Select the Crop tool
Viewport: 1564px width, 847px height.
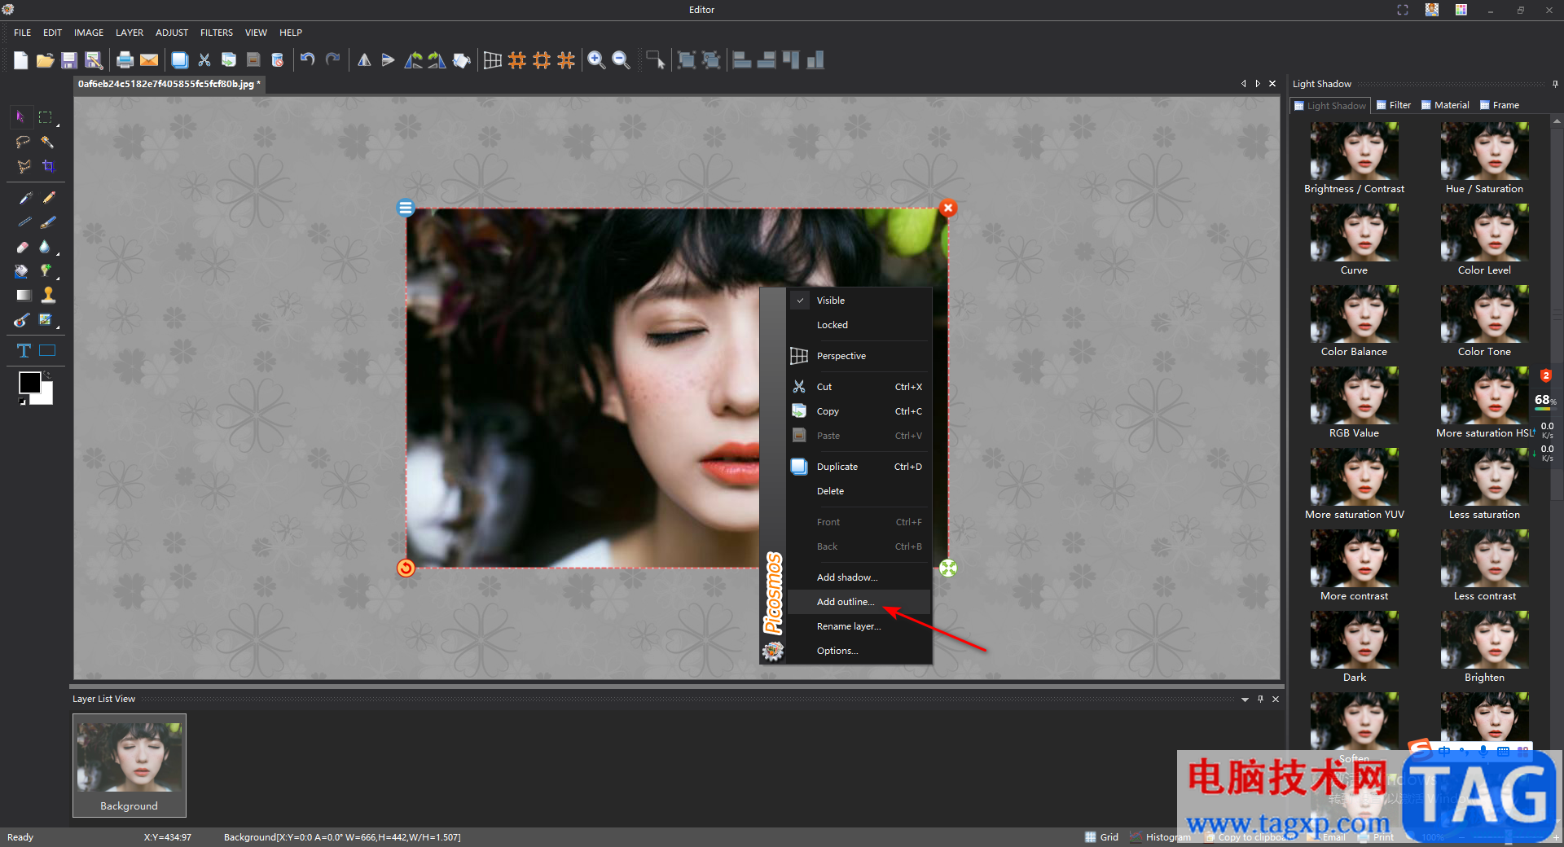48,166
